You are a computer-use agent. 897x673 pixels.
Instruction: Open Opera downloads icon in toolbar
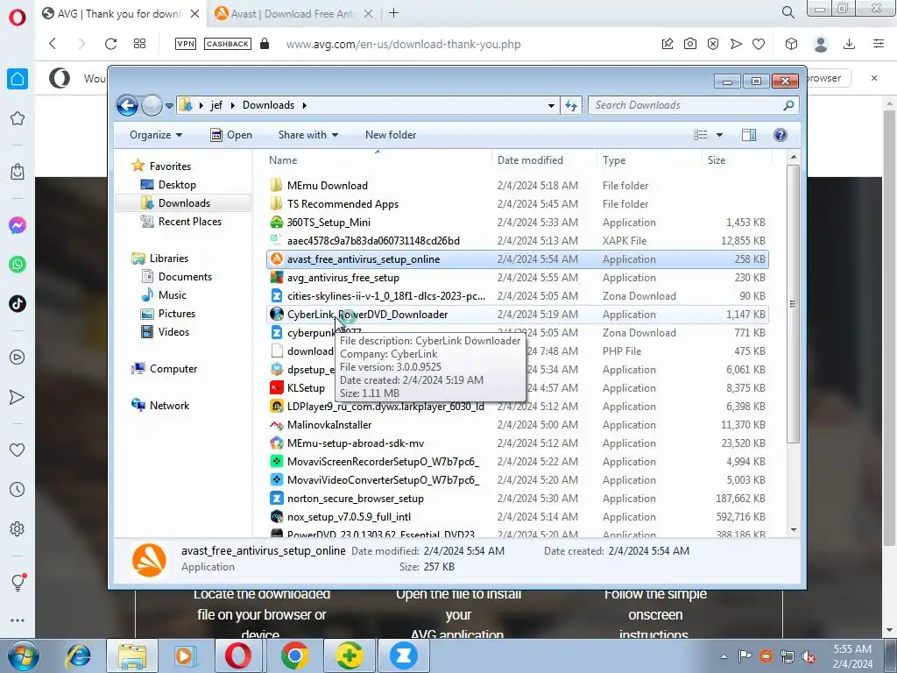(x=850, y=44)
